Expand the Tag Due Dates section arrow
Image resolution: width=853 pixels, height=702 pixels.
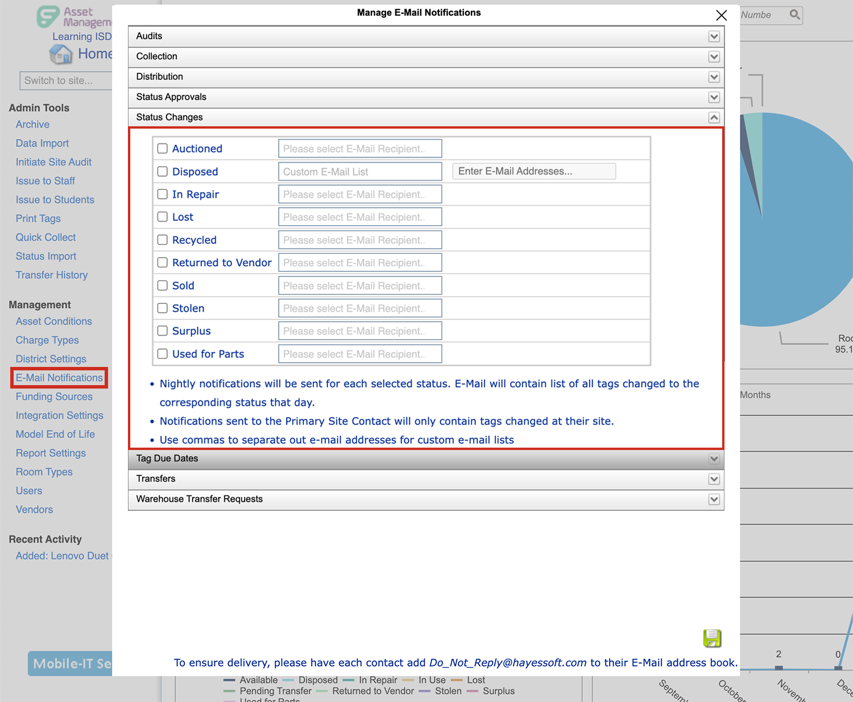point(714,459)
